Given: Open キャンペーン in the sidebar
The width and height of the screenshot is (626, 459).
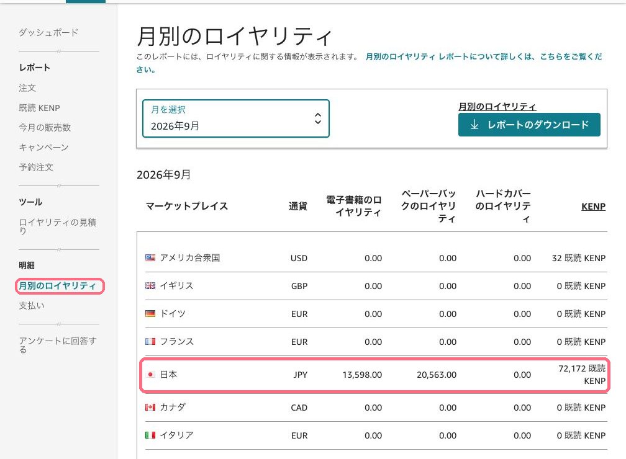Looking at the screenshot, I should click(44, 148).
